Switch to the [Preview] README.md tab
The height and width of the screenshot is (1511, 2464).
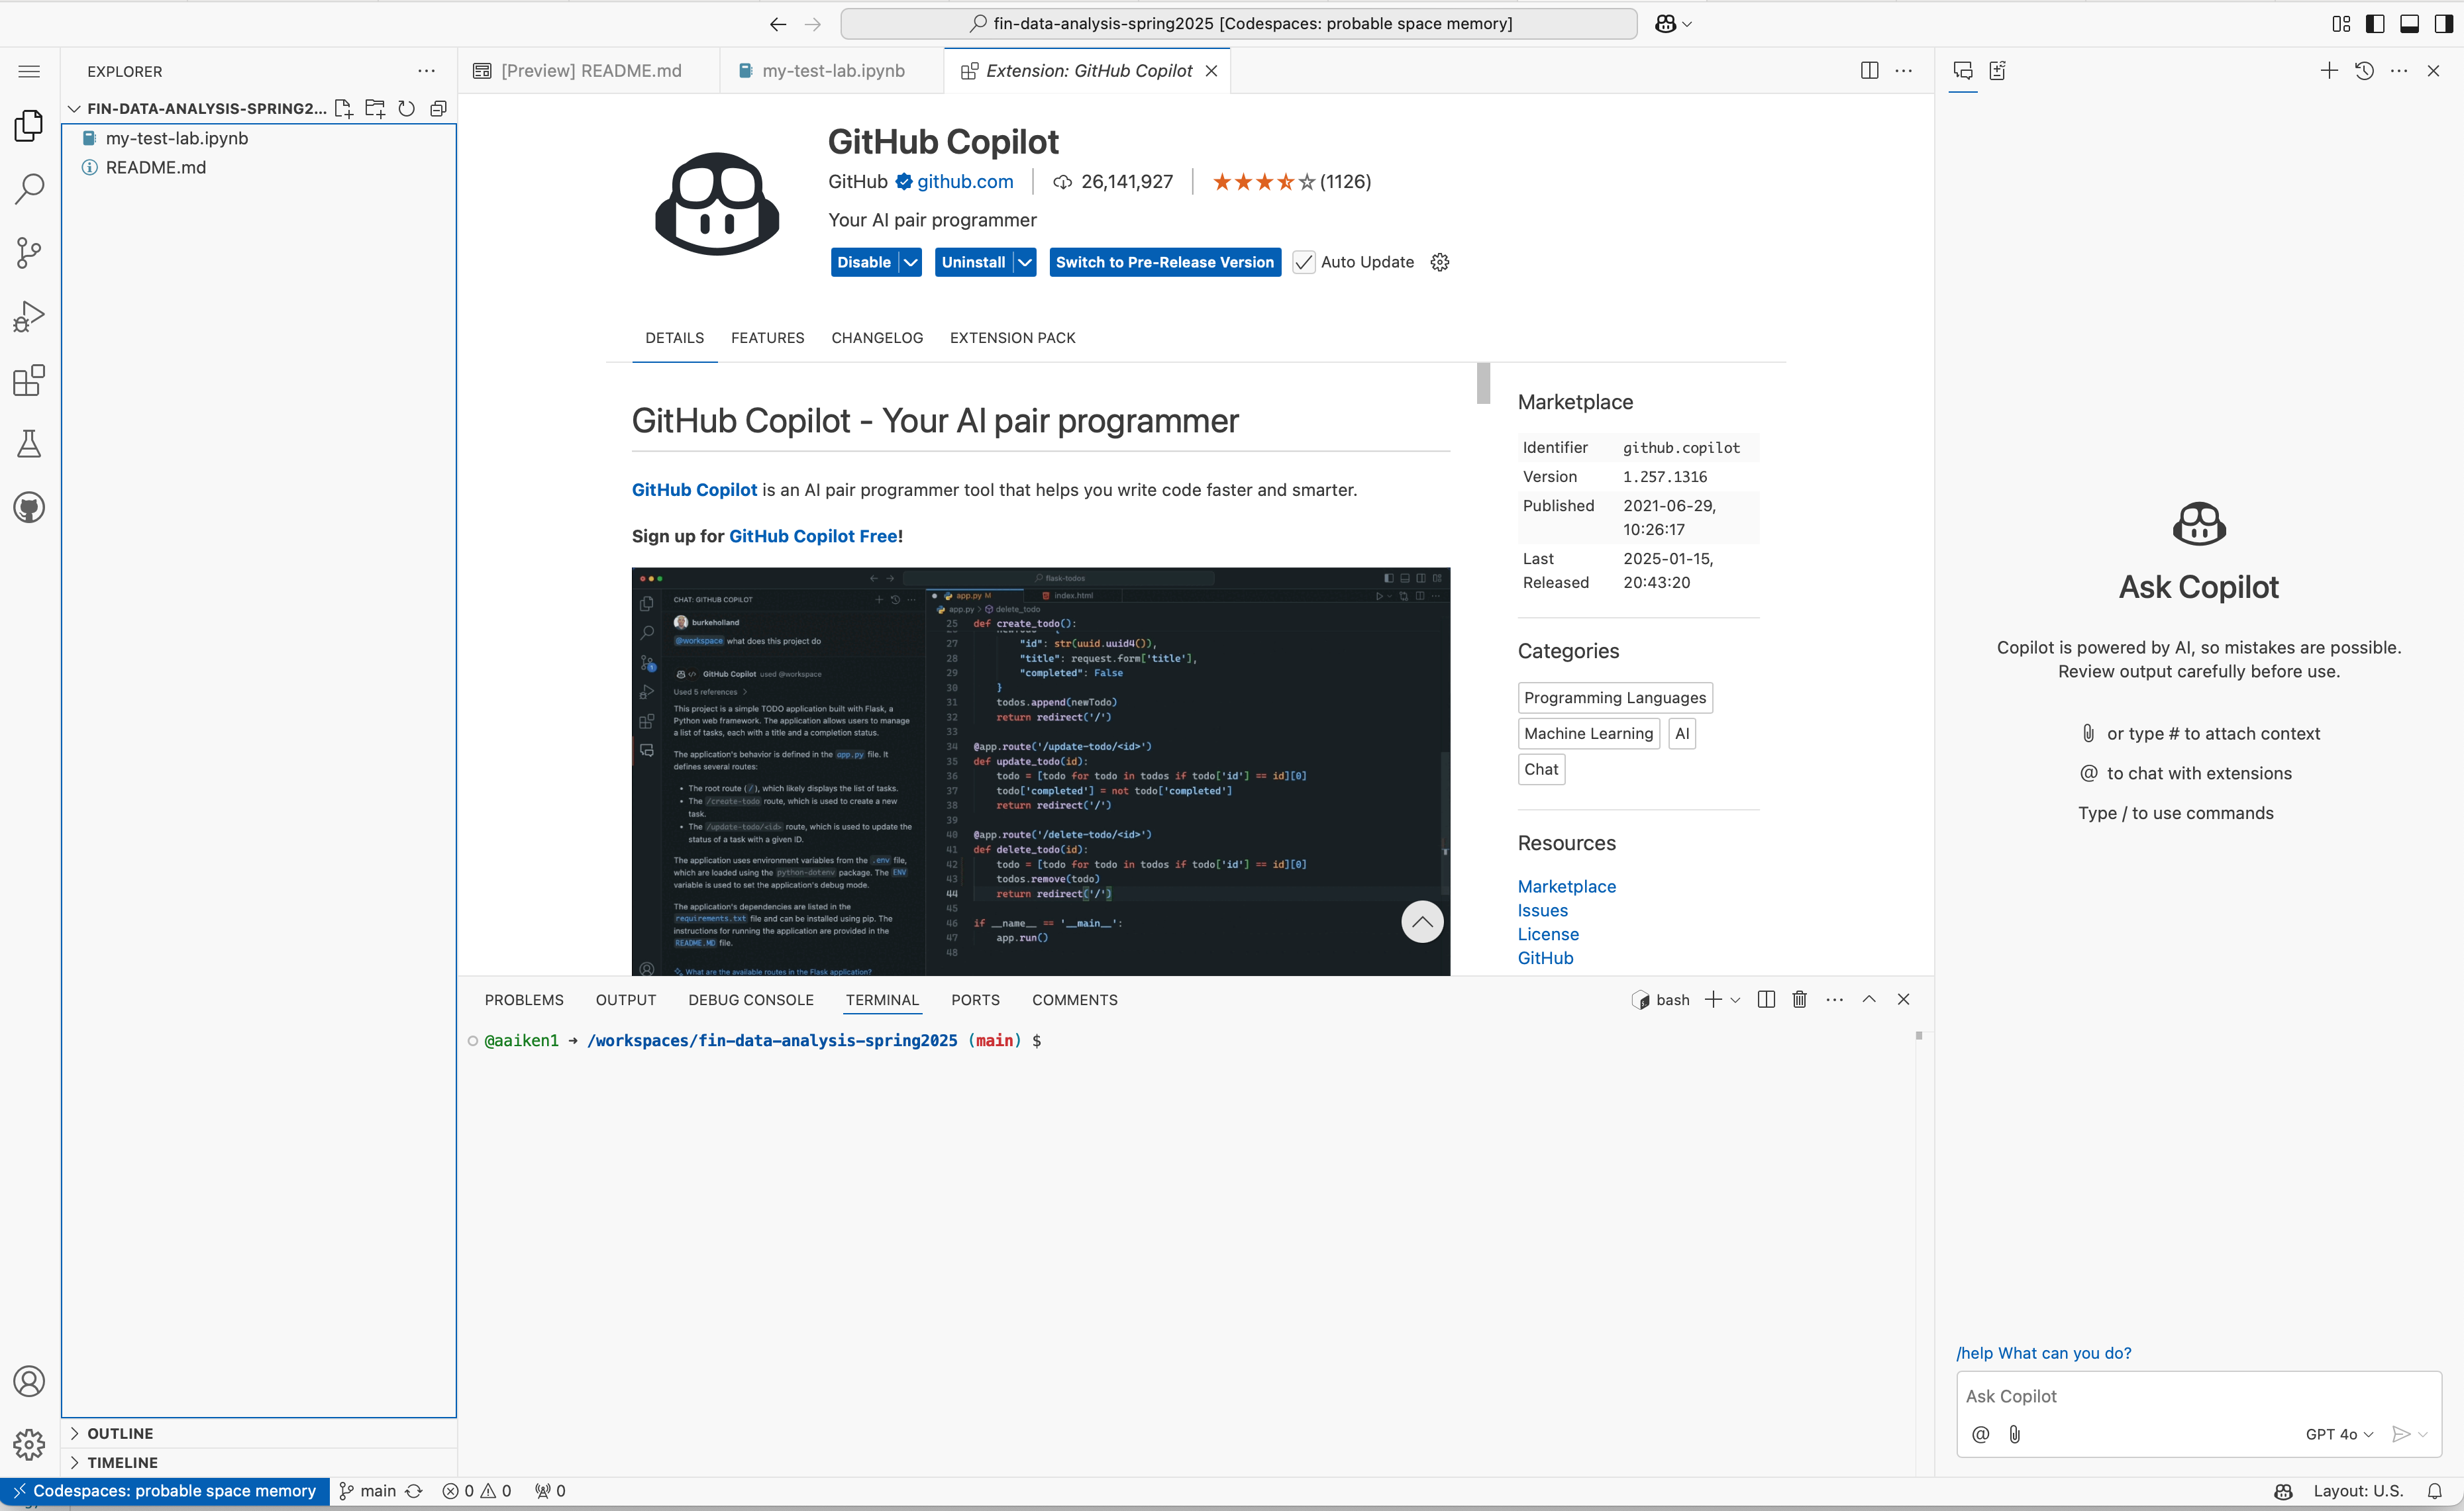pos(590,70)
